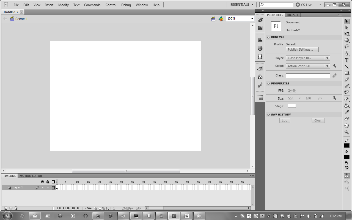Toggle show all layers as outlines
The width and height of the screenshot is (352, 220).
click(53, 182)
